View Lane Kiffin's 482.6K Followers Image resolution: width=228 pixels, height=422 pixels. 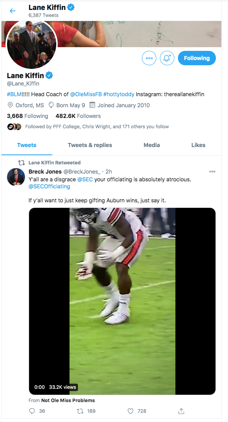point(79,116)
